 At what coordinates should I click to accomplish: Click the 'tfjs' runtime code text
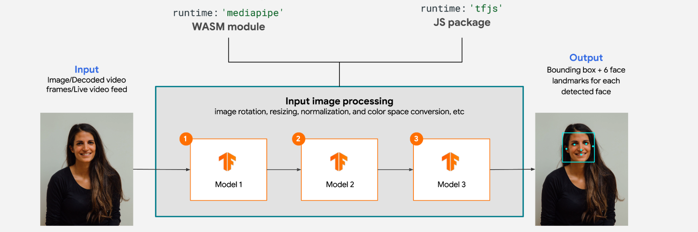click(486, 9)
